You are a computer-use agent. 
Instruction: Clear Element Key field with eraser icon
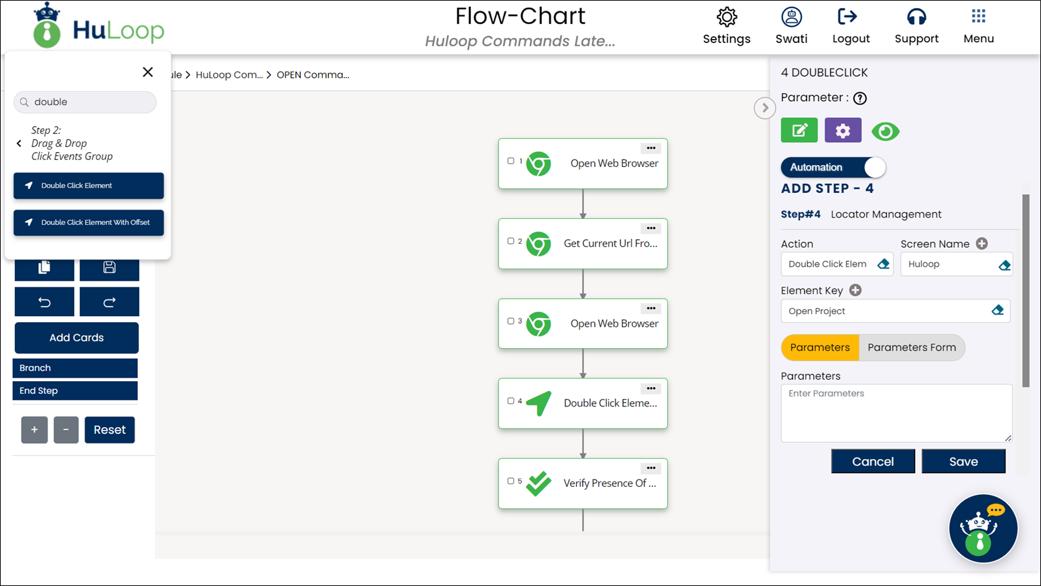coord(997,310)
